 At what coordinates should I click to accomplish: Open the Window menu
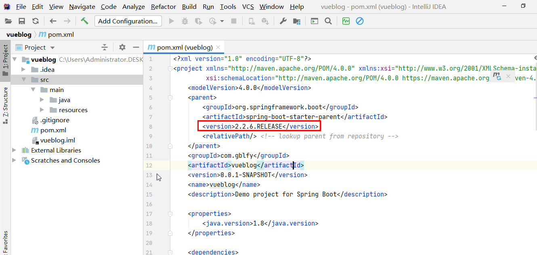coord(272,6)
